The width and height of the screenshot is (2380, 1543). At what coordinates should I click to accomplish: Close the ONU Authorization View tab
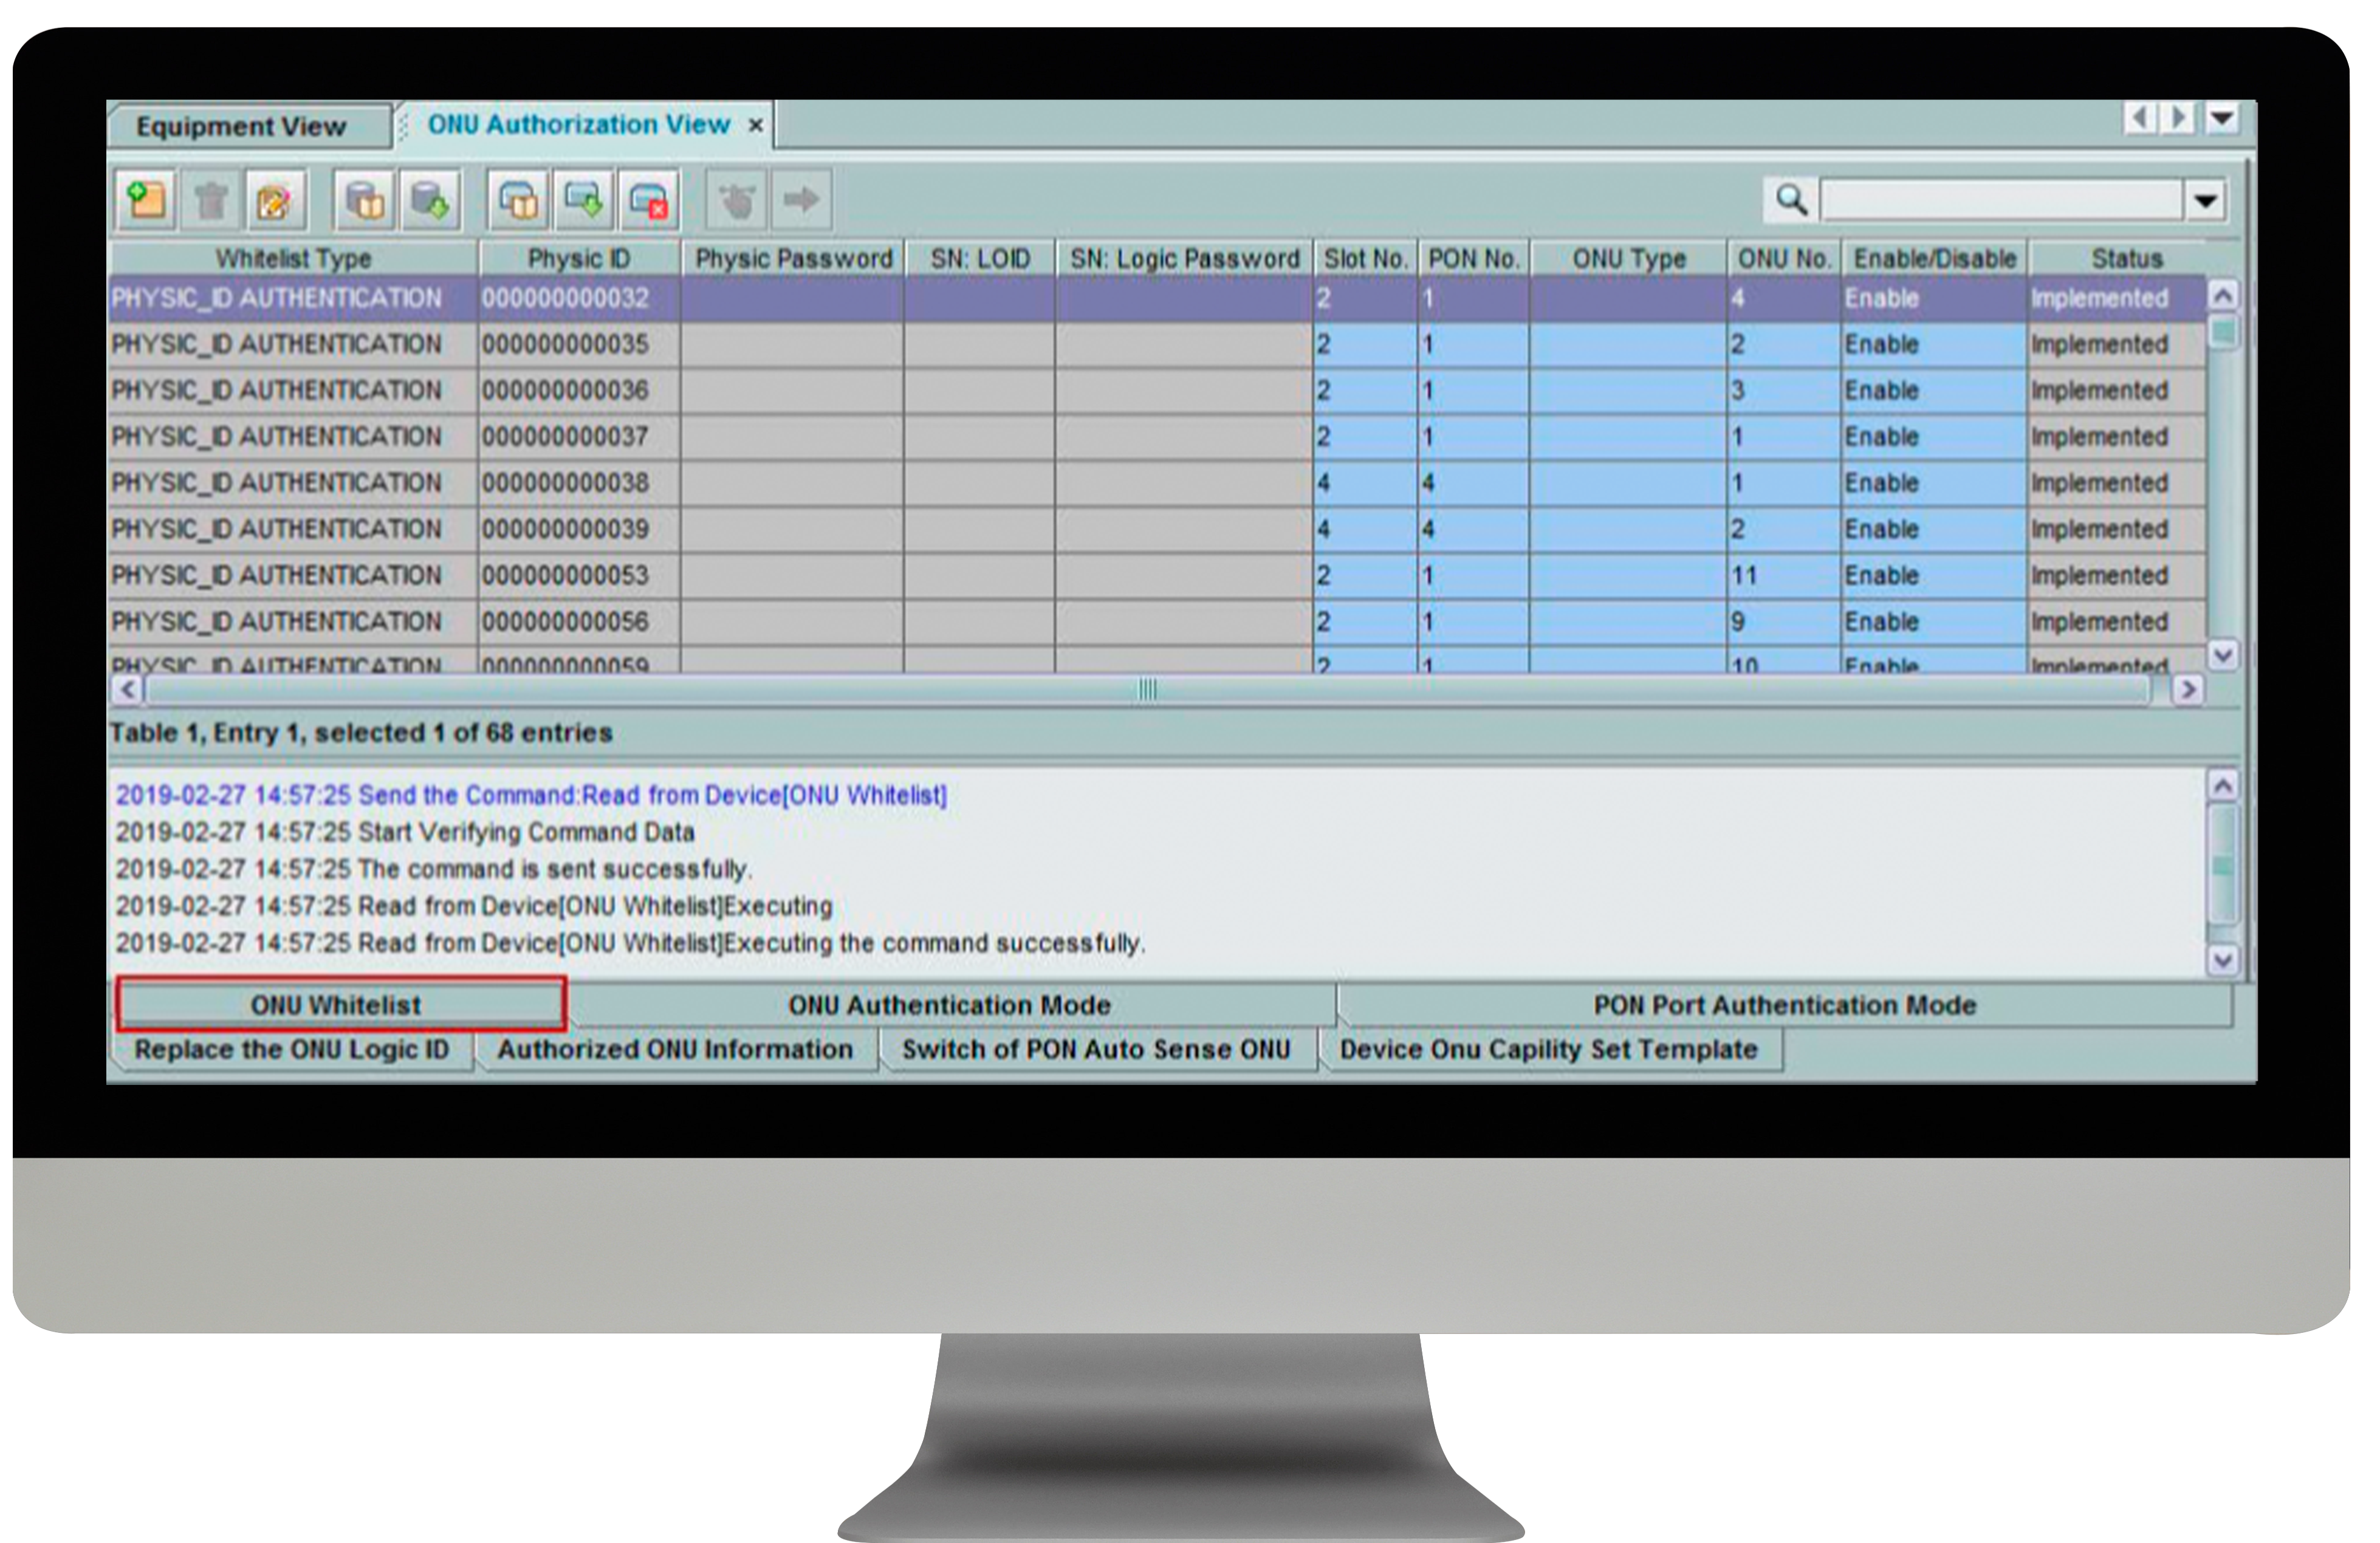[x=756, y=126]
